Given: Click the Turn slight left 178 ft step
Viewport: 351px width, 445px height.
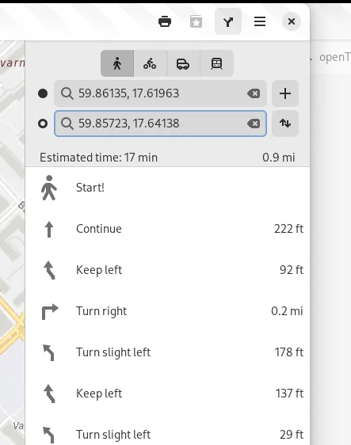Looking at the screenshot, I should coord(167,352).
